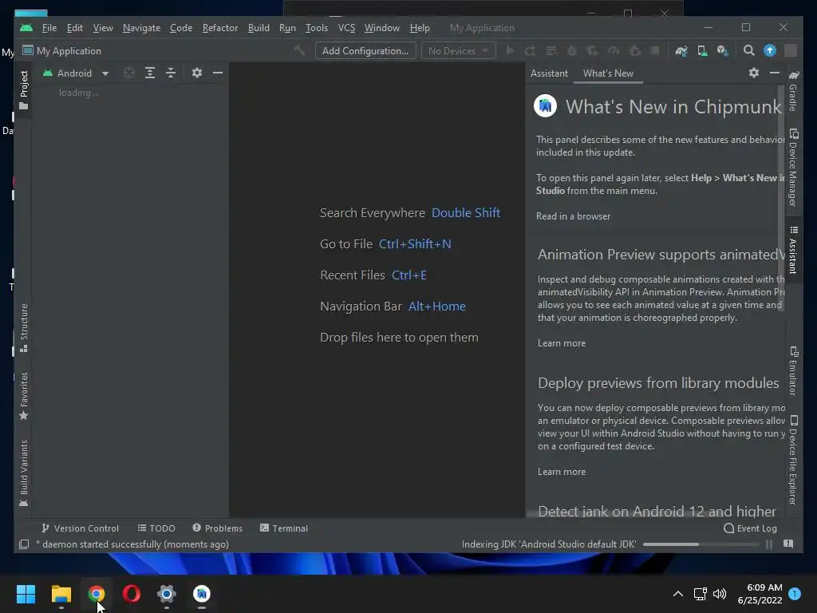The height and width of the screenshot is (613, 817).
Task: Click the IDE notification icon in status bar
Action: (788, 544)
